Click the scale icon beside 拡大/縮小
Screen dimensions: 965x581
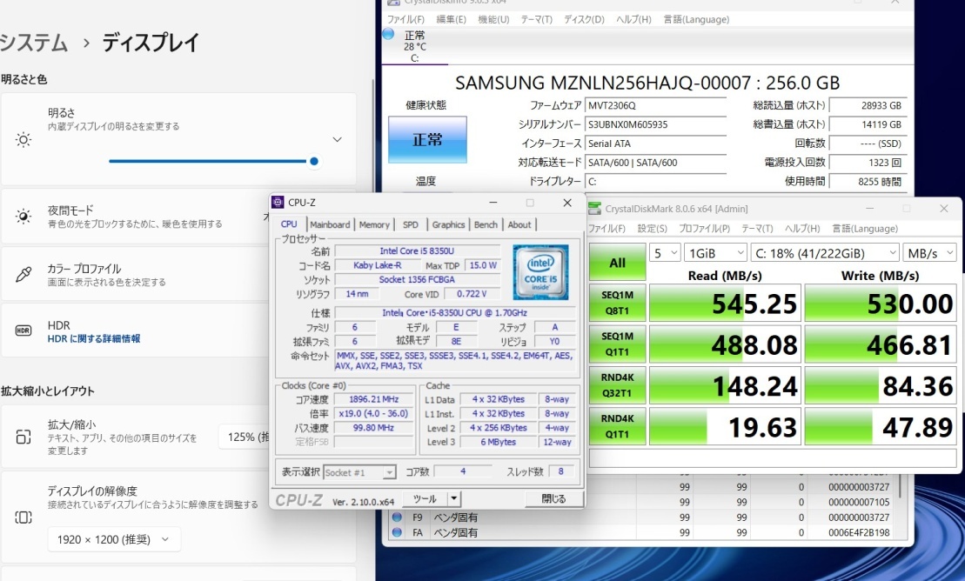tap(23, 437)
